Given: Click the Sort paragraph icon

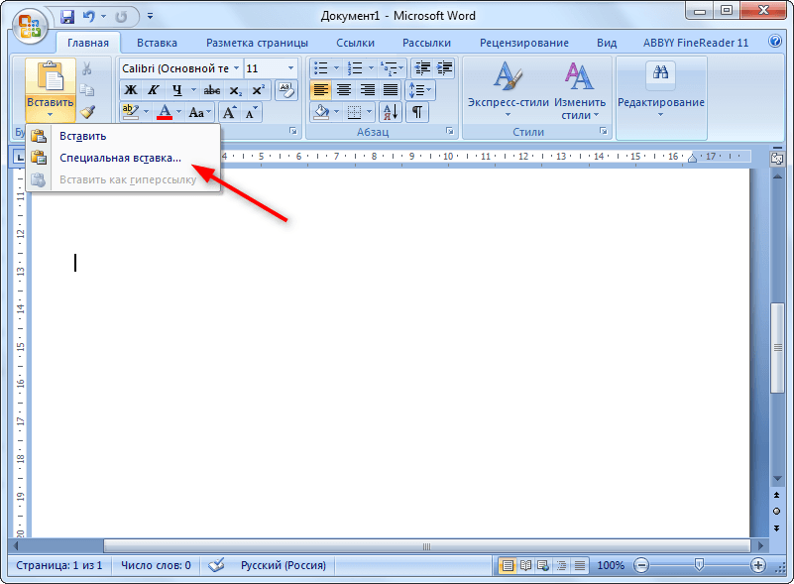Looking at the screenshot, I should [x=389, y=112].
